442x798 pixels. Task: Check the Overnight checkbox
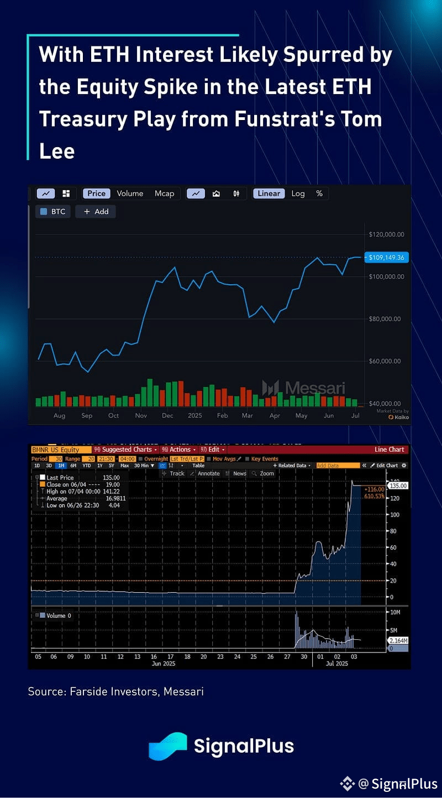140,459
